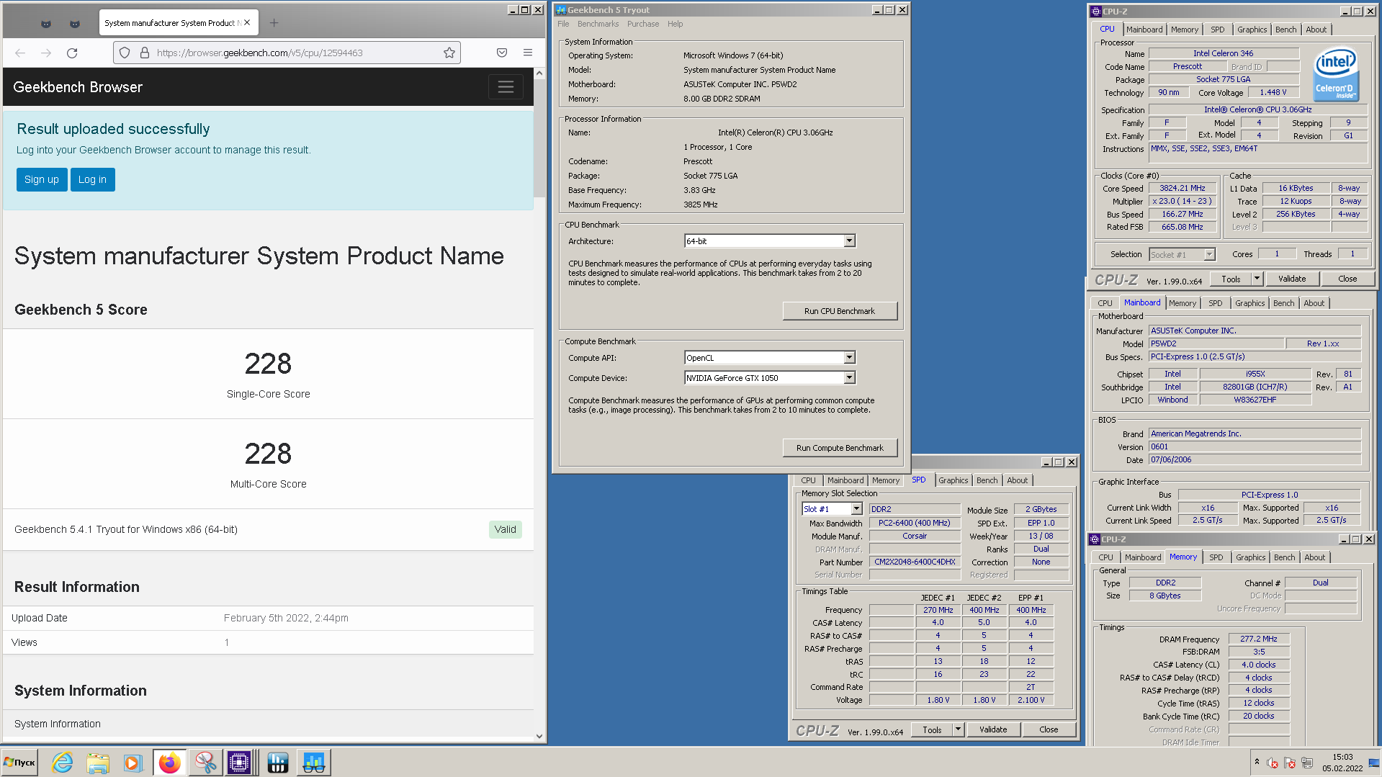Screen dimensions: 1382x777
Task: Click the Part Number CM2X2048-6400C4DHX field
Action: tap(915, 562)
